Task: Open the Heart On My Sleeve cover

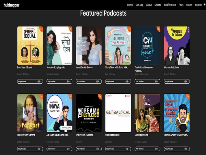Action: pyautogui.click(x=89, y=45)
